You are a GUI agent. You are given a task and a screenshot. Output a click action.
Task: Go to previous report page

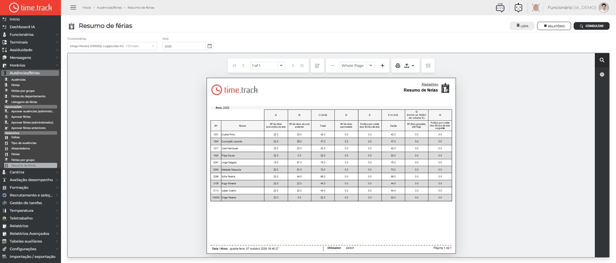point(244,66)
